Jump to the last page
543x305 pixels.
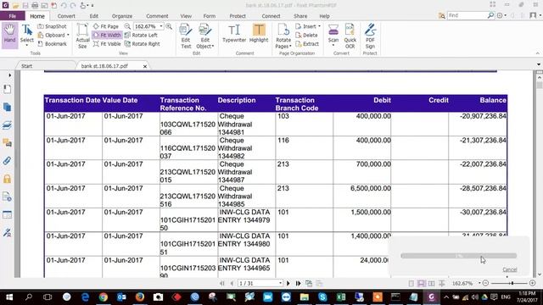298,283
